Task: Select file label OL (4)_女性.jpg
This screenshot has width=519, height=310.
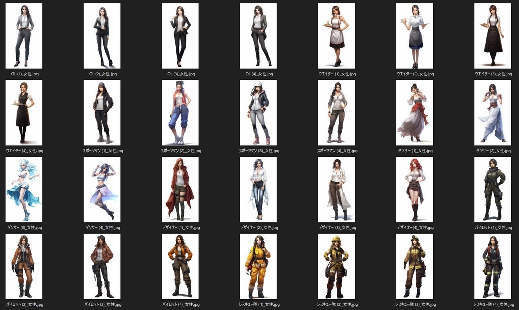Action: click(259, 74)
